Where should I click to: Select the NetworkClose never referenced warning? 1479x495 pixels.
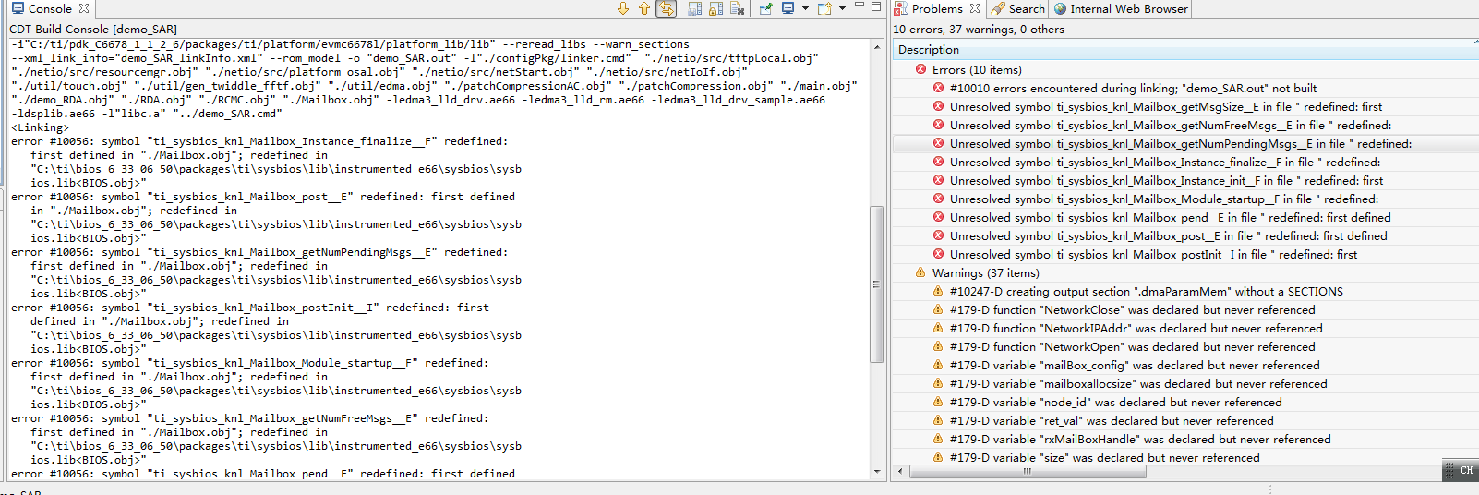(x=1185, y=309)
